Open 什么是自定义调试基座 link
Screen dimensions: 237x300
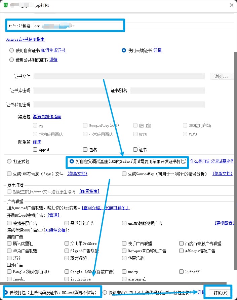tap(212, 161)
